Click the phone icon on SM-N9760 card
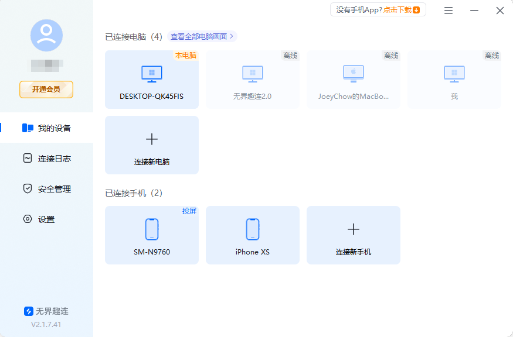This screenshot has width=513, height=337. tap(151, 229)
